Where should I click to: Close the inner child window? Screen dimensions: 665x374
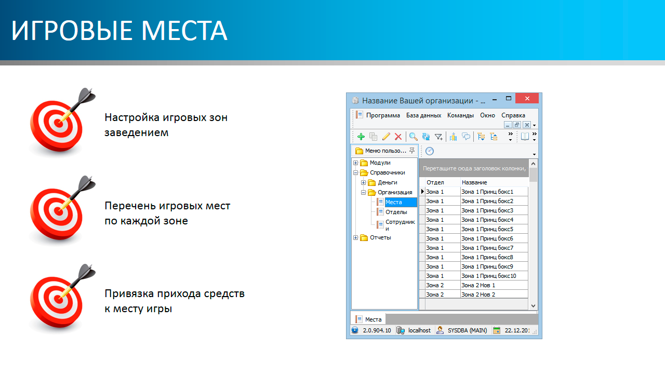(x=526, y=125)
